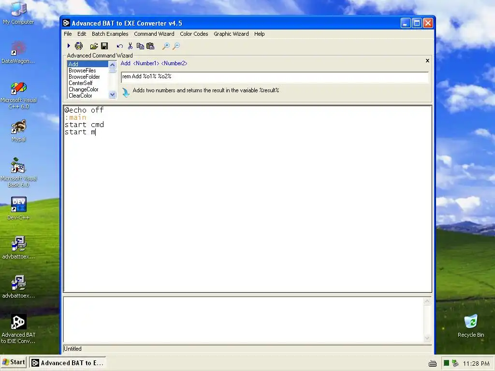This screenshot has width=495, height=371.
Task: Maximize the Advanced BAT to EXE Converter window
Action: 417,23
